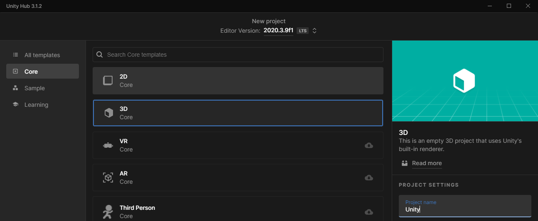Click the 3D template description text
The width and height of the screenshot is (538, 221).
[x=460, y=145]
